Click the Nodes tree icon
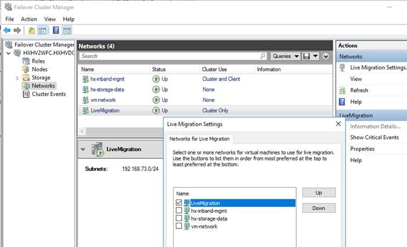407x247 pixels. tap(26, 70)
